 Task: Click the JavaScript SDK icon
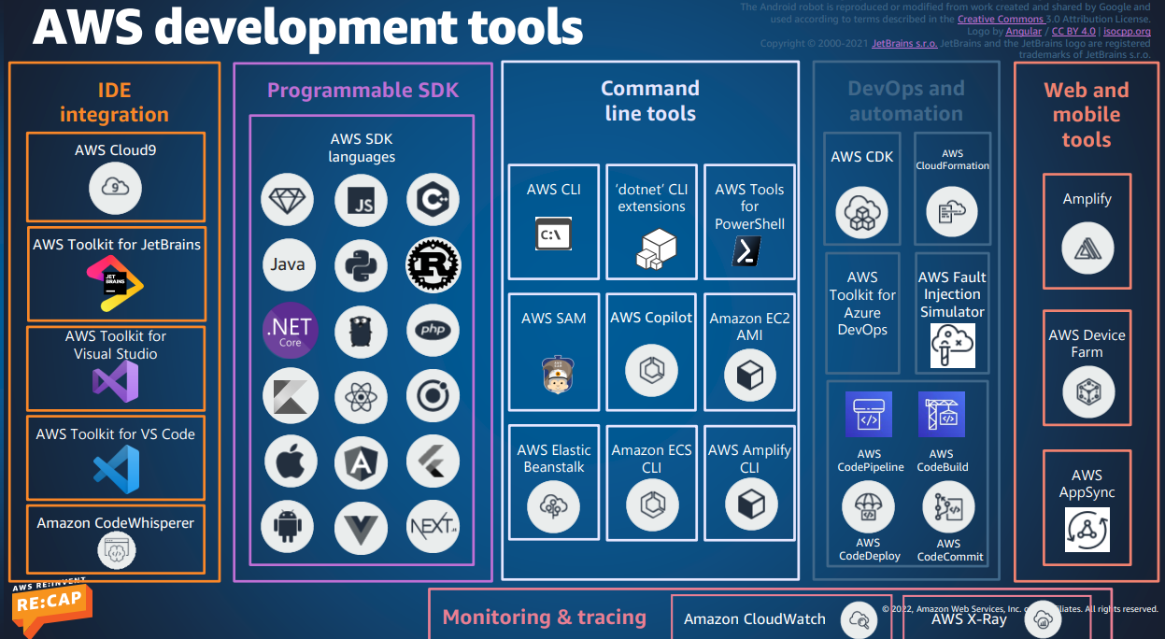pos(361,199)
